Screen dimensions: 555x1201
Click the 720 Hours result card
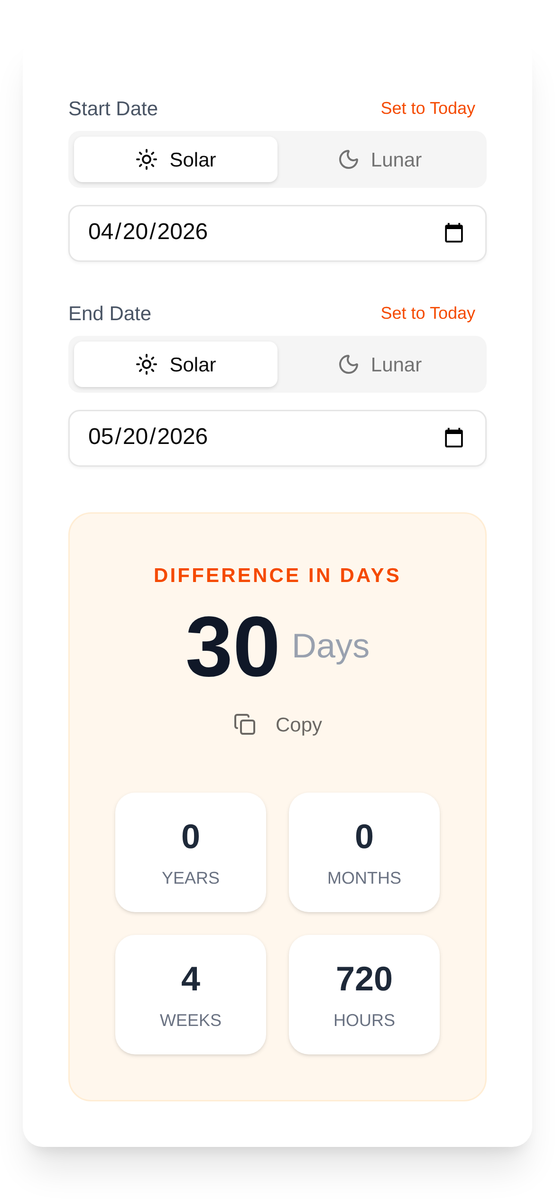click(364, 994)
